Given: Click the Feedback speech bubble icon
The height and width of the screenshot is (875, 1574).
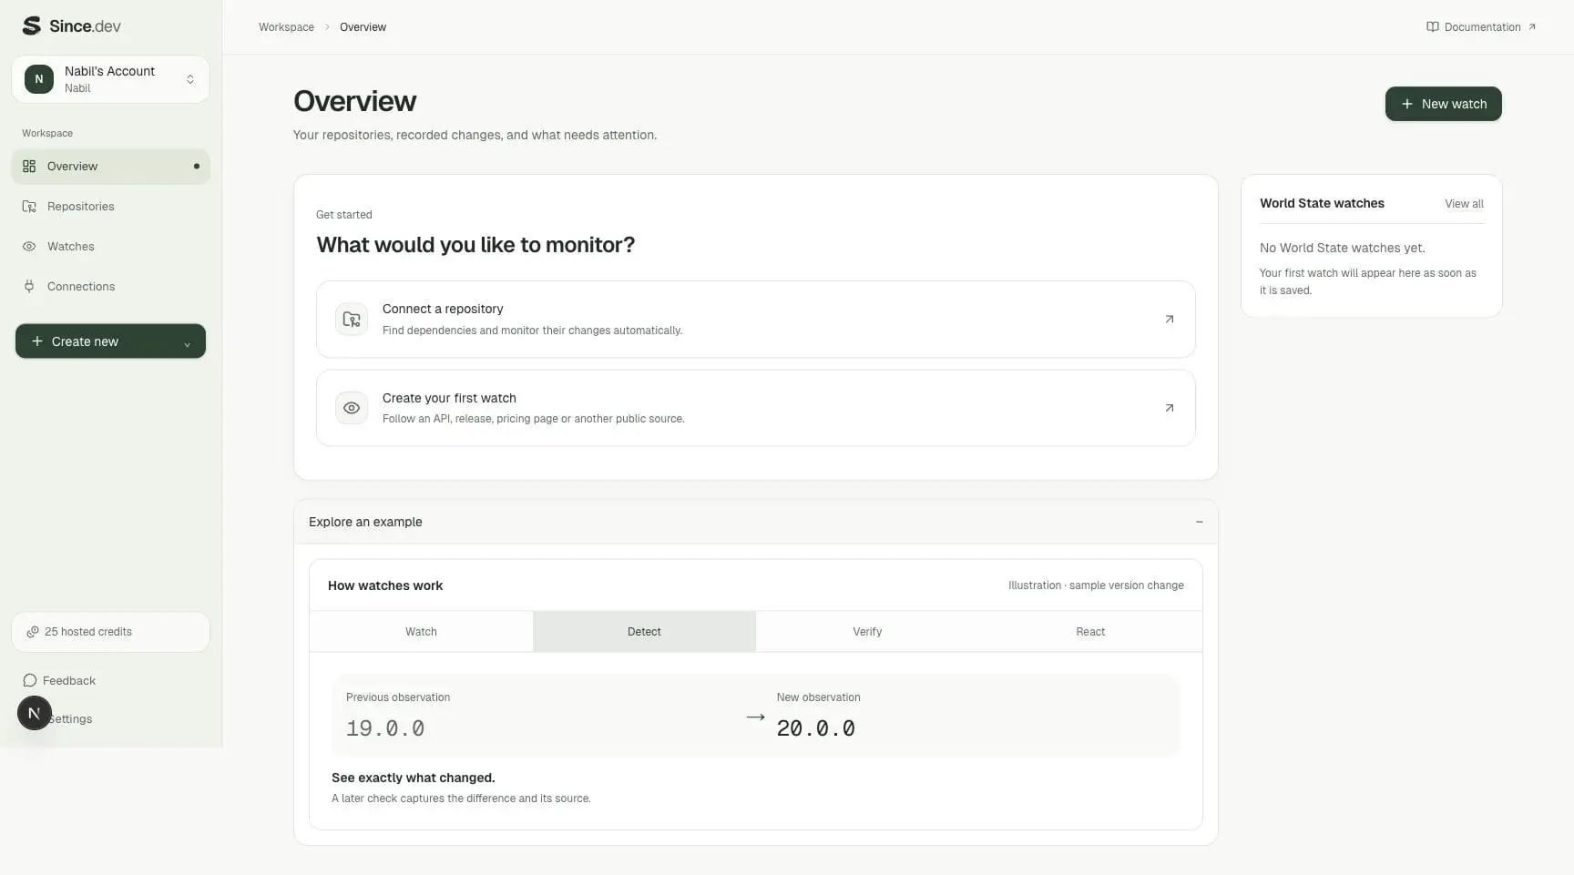Looking at the screenshot, I should coord(30,681).
